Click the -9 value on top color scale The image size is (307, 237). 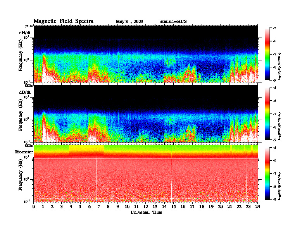274,80
